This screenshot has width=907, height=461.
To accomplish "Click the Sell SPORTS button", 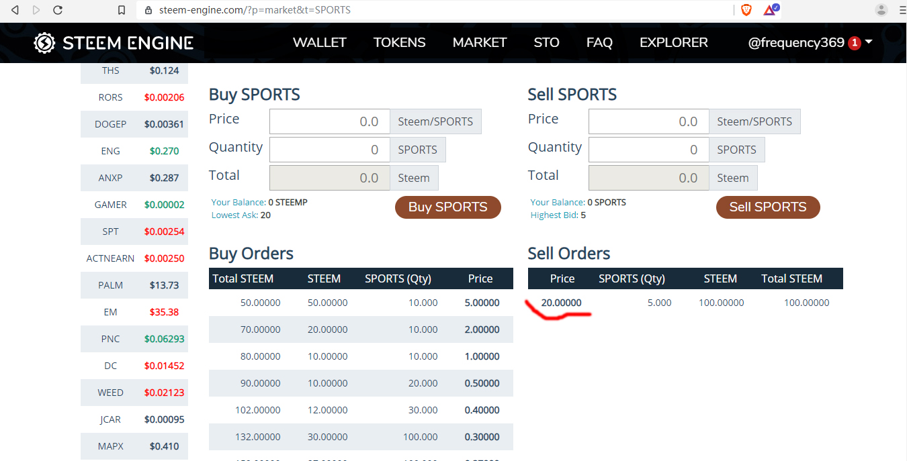I will 768,207.
